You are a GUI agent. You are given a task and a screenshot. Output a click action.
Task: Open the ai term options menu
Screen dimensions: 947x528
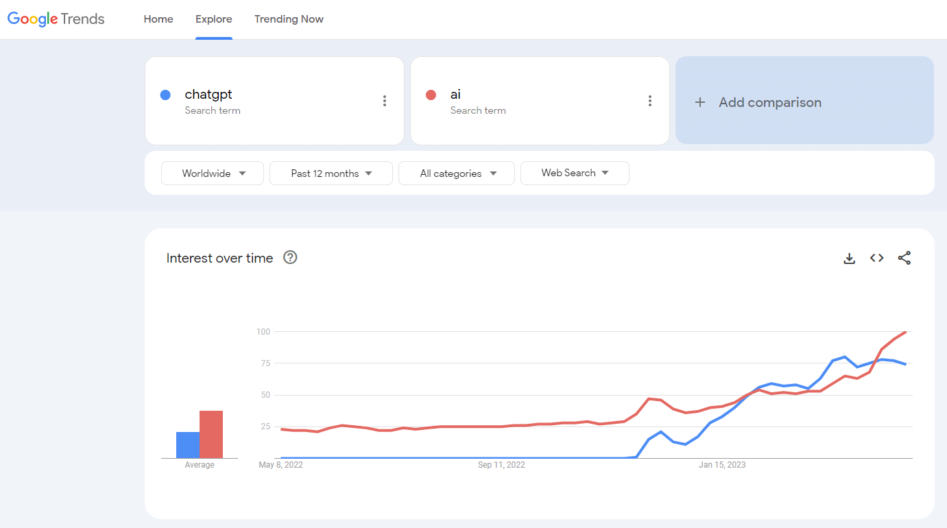(x=650, y=101)
